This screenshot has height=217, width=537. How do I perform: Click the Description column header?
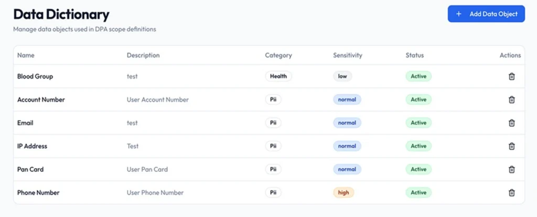[x=143, y=55]
